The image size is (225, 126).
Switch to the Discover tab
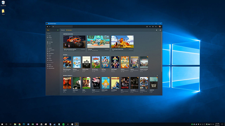tap(63, 30)
